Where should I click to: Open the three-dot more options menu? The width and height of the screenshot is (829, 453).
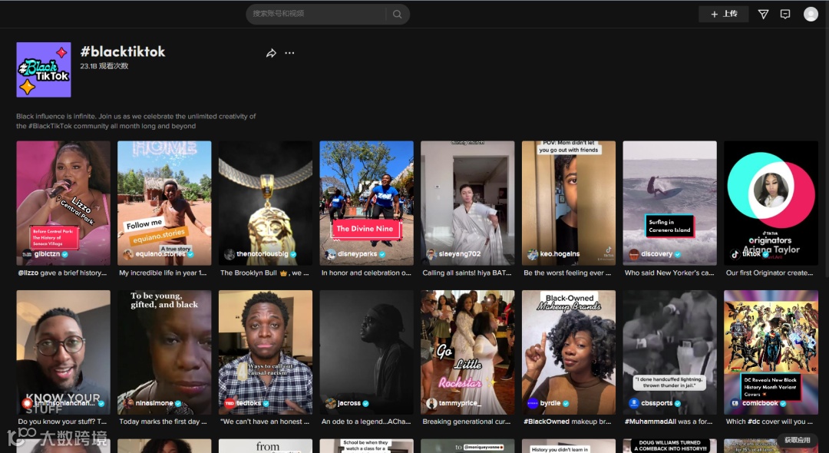pyautogui.click(x=289, y=53)
